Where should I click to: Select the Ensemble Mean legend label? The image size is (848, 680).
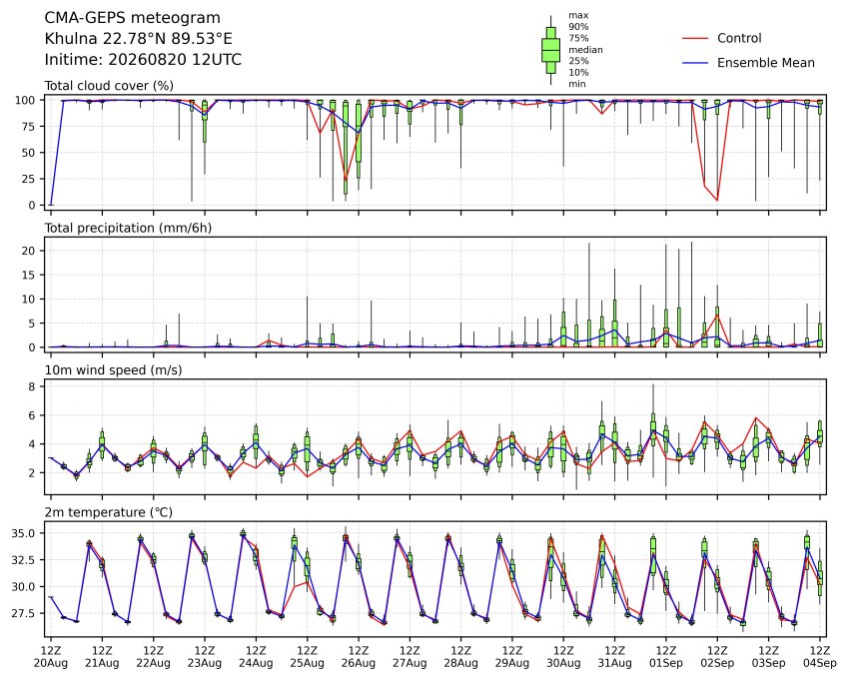(x=766, y=63)
